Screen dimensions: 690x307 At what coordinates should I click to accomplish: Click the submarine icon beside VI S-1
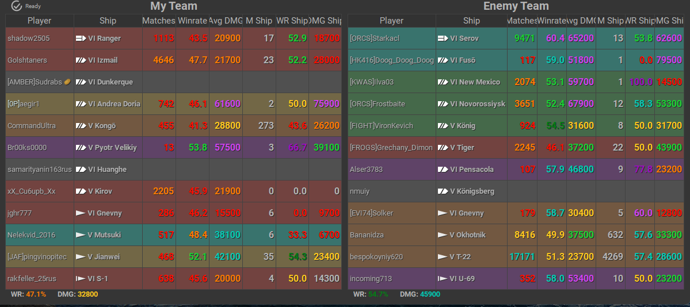coord(81,279)
